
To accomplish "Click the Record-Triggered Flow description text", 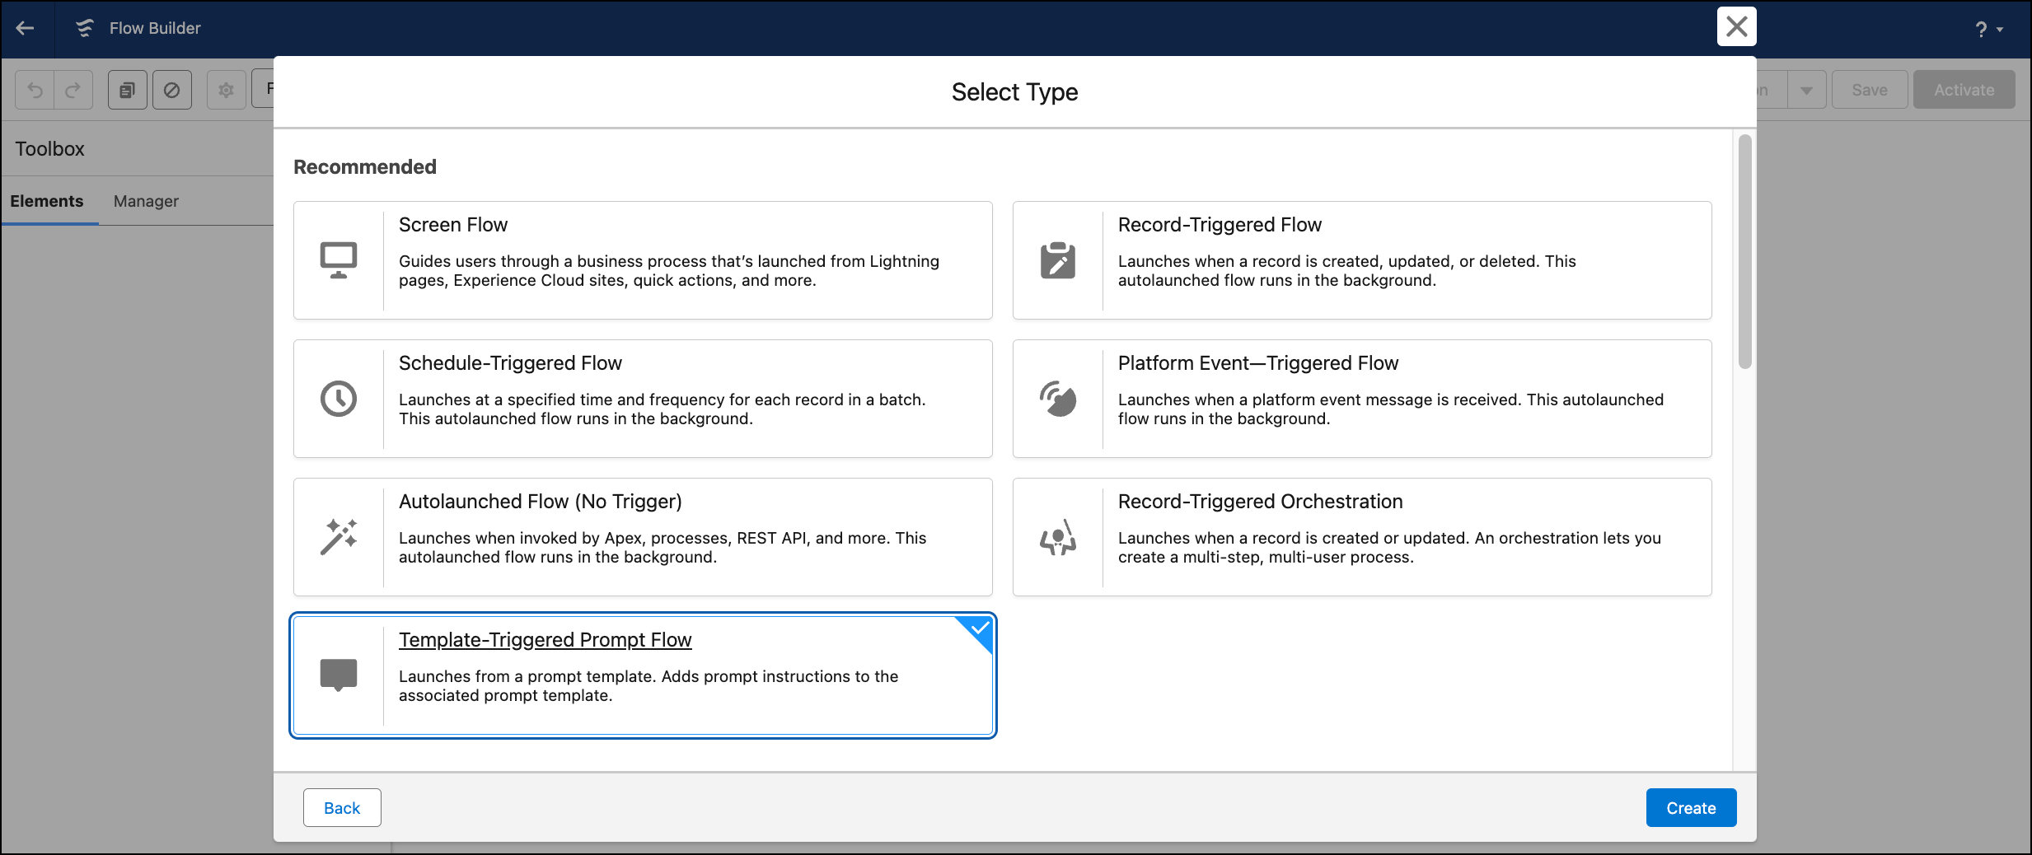I will click(x=1346, y=271).
